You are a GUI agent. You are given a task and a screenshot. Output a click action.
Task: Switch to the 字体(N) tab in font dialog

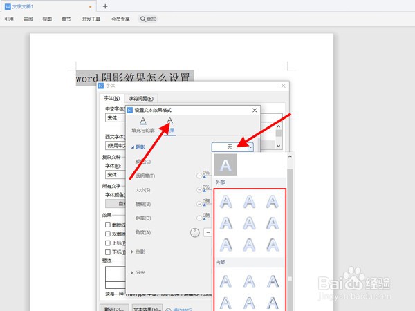pos(111,98)
